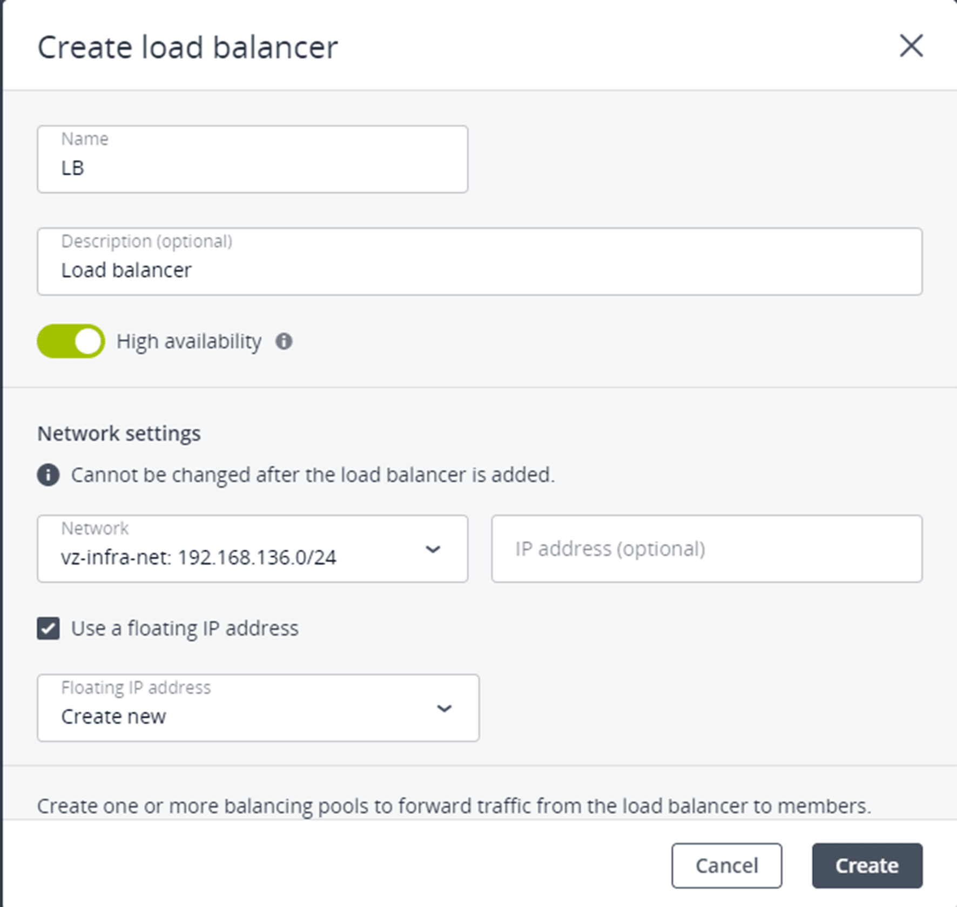This screenshot has height=907, width=957.
Task: Click the IP address (optional) input
Action: tap(706, 549)
